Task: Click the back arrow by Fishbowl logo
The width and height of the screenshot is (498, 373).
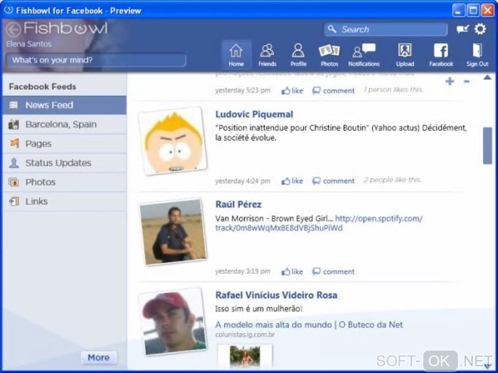Action: [13, 29]
